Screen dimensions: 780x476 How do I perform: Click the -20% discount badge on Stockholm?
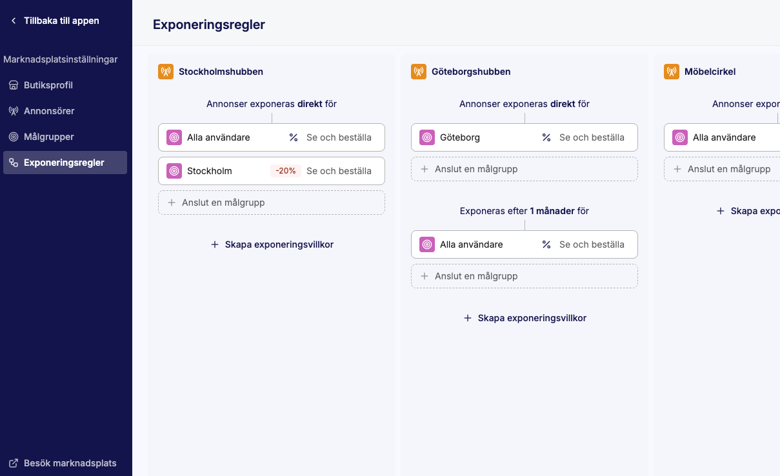(x=286, y=171)
